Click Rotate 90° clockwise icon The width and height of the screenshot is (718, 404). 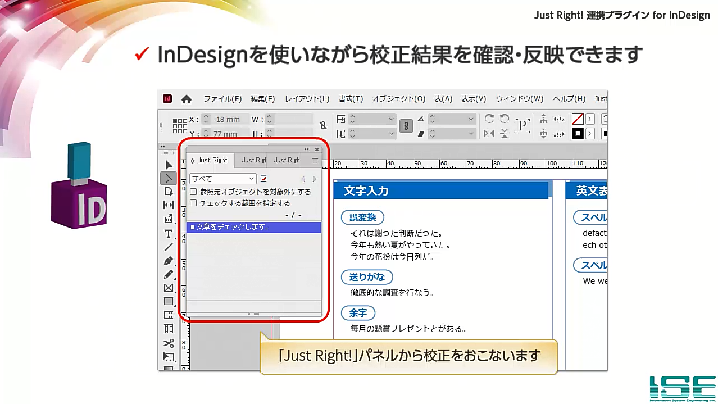[489, 119]
